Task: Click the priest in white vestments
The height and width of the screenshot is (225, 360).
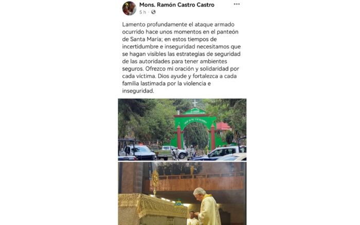Action: pyautogui.click(x=207, y=207)
